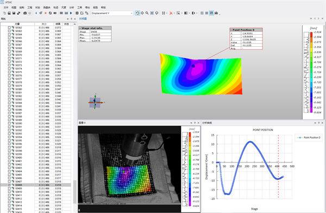Select the magnifier zoom tool

[x=147, y=13]
